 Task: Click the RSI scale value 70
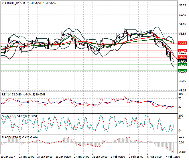(x=180, y=99)
